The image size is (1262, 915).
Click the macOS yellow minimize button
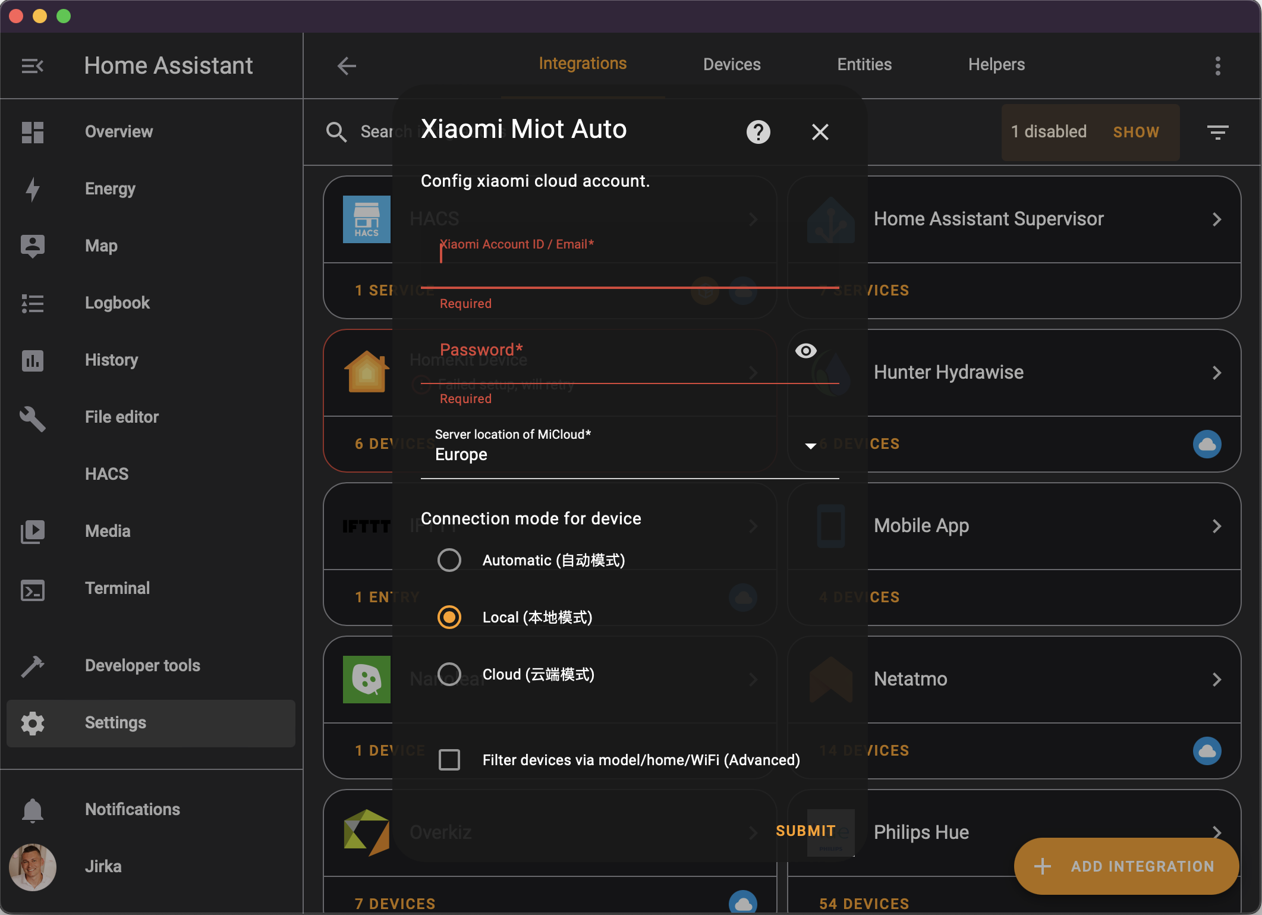click(40, 16)
